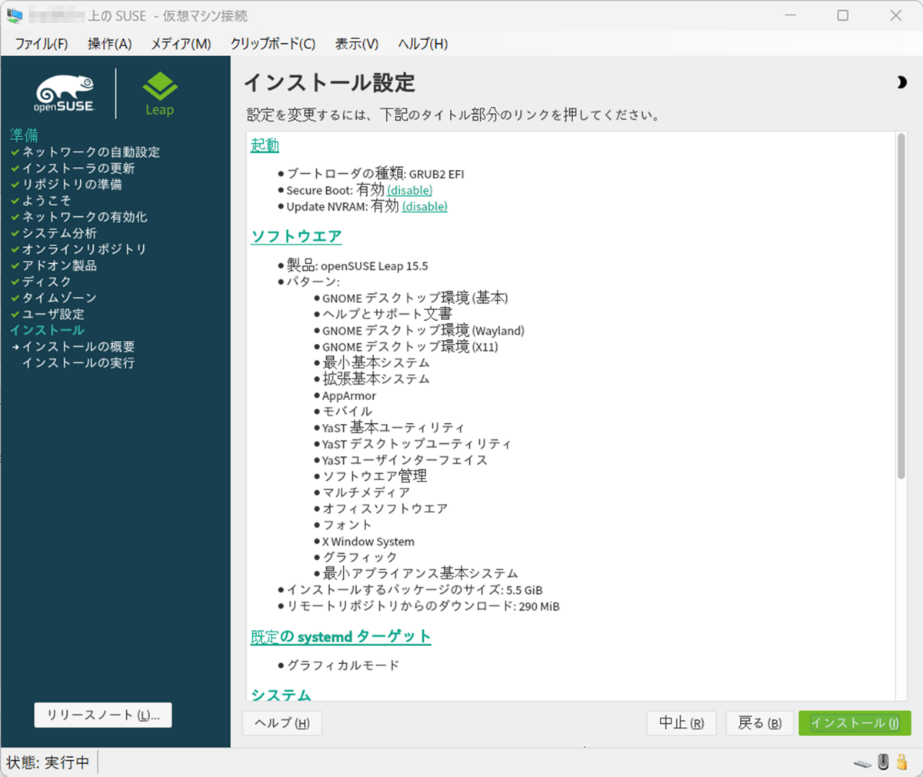Screen dimensions: 923x777
Task: Click the VM connection title bar icon
Action: point(15,15)
